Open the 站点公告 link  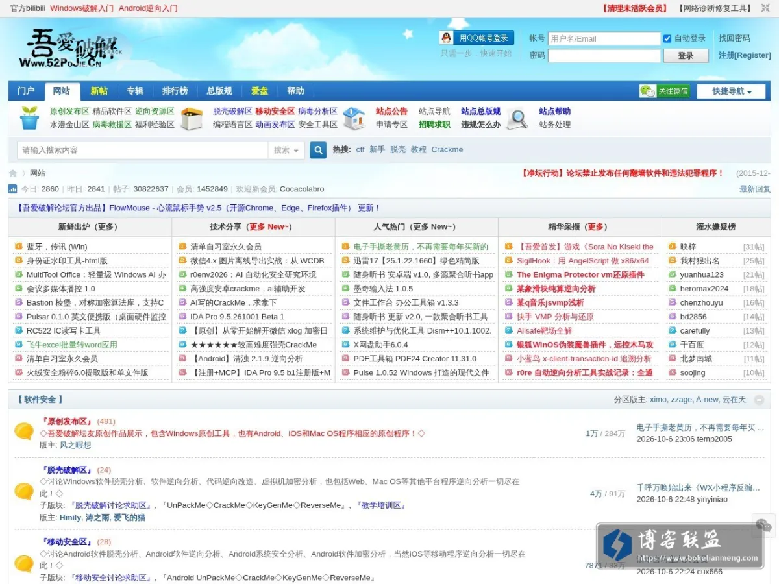coord(391,111)
